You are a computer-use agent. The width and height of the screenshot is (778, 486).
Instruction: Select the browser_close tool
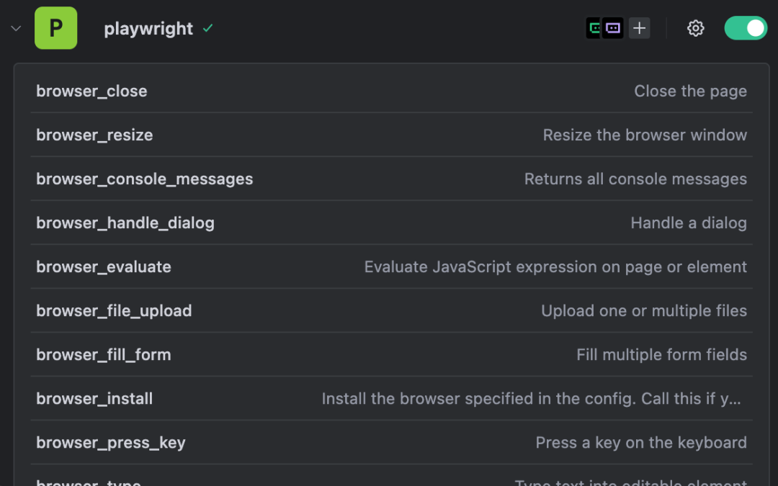coord(91,91)
